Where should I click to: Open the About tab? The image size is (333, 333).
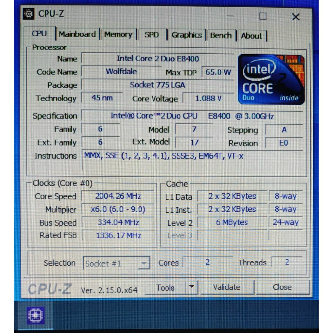coord(251,36)
